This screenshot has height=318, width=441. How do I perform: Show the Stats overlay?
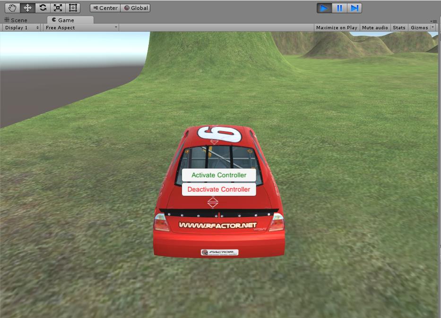click(x=399, y=27)
